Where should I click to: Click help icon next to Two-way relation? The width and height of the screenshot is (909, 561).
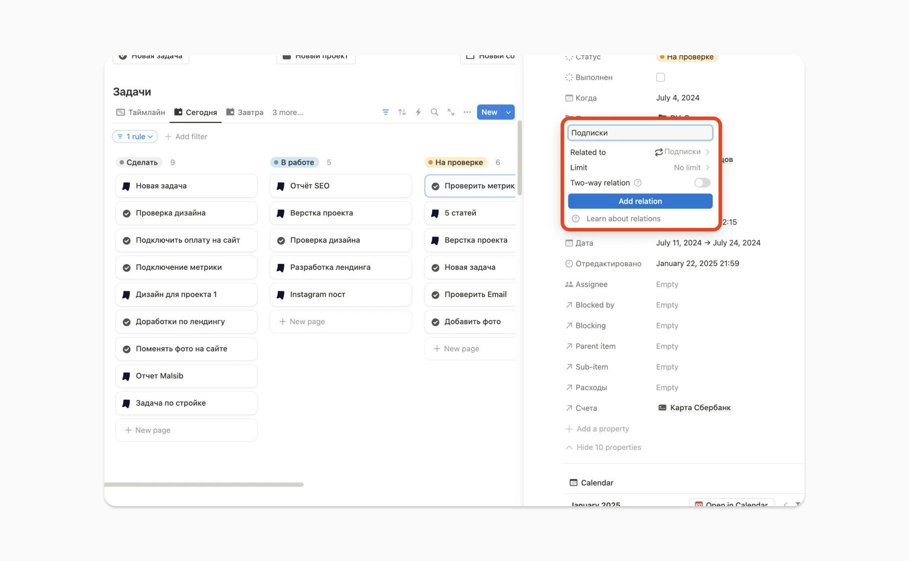(638, 183)
